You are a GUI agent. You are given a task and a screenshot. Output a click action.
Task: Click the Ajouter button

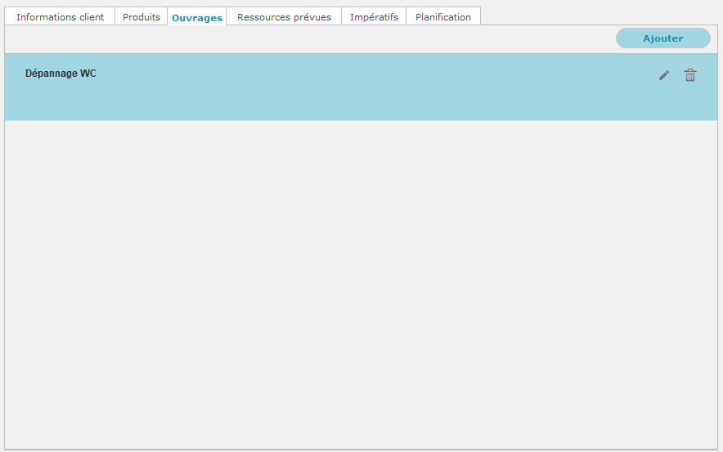[662, 38]
